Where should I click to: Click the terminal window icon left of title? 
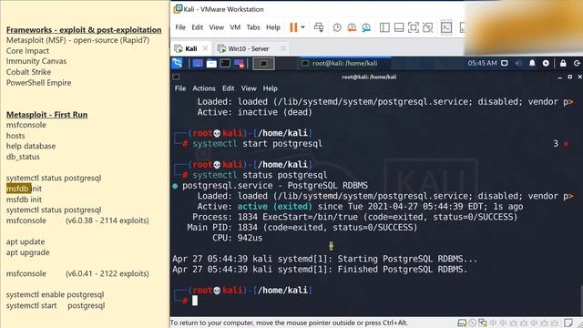click(176, 77)
